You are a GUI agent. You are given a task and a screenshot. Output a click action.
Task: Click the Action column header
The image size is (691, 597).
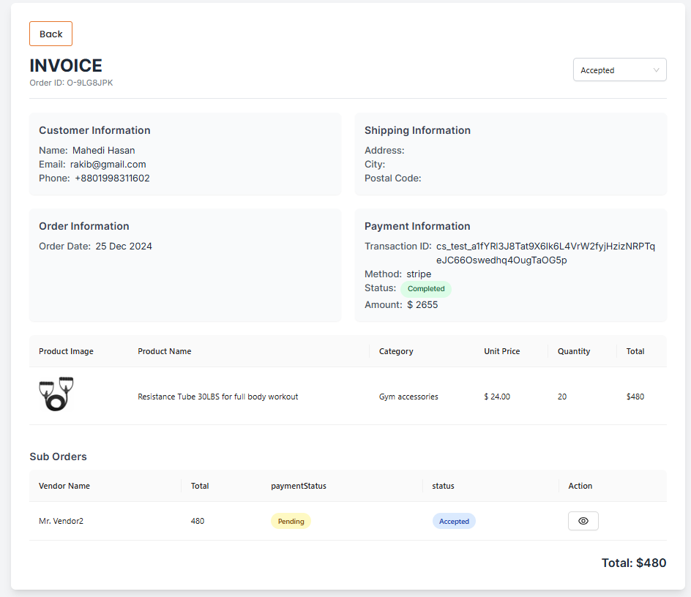(580, 486)
